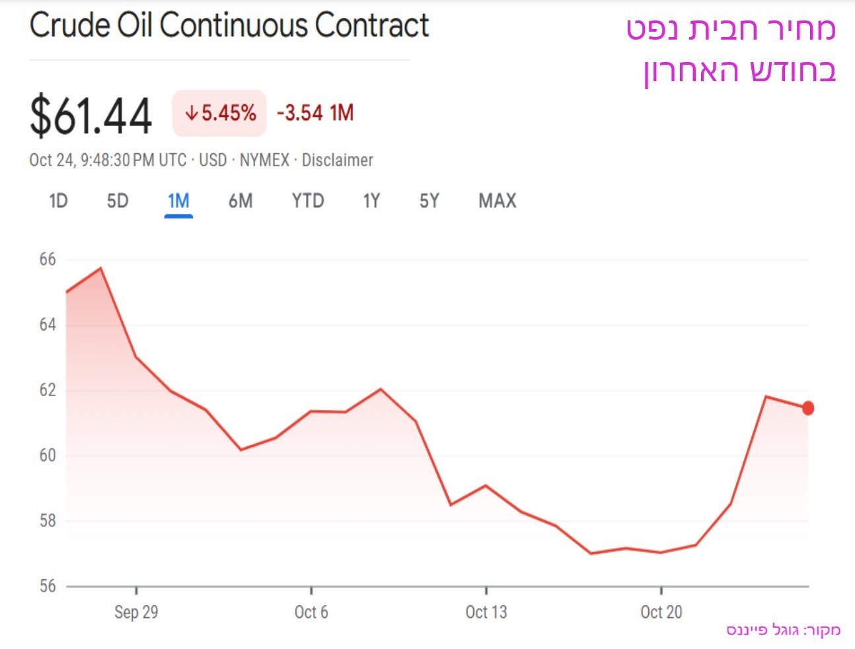Click the red end-point dot on chart
855x649 pixels.
tap(807, 409)
